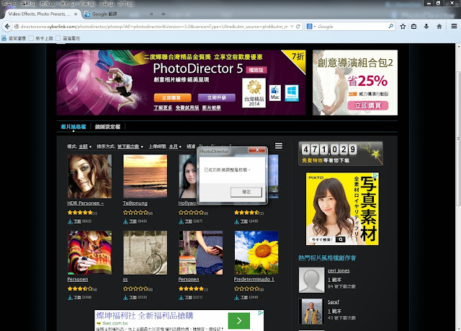Go to the browser home page icon
The height and width of the screenshot is (331, 461).
439,27
